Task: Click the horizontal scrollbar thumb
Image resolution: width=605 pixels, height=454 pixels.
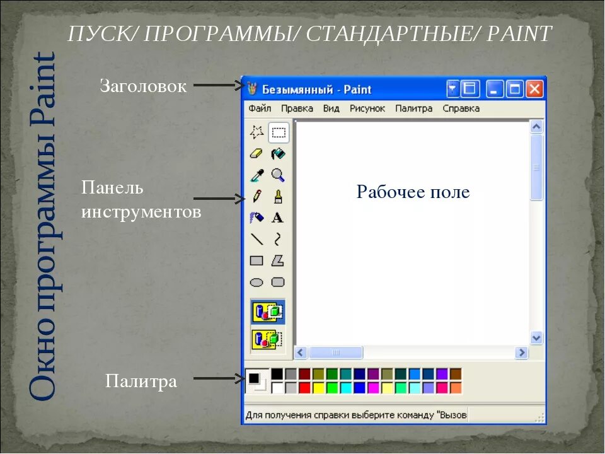Action: 336,352
